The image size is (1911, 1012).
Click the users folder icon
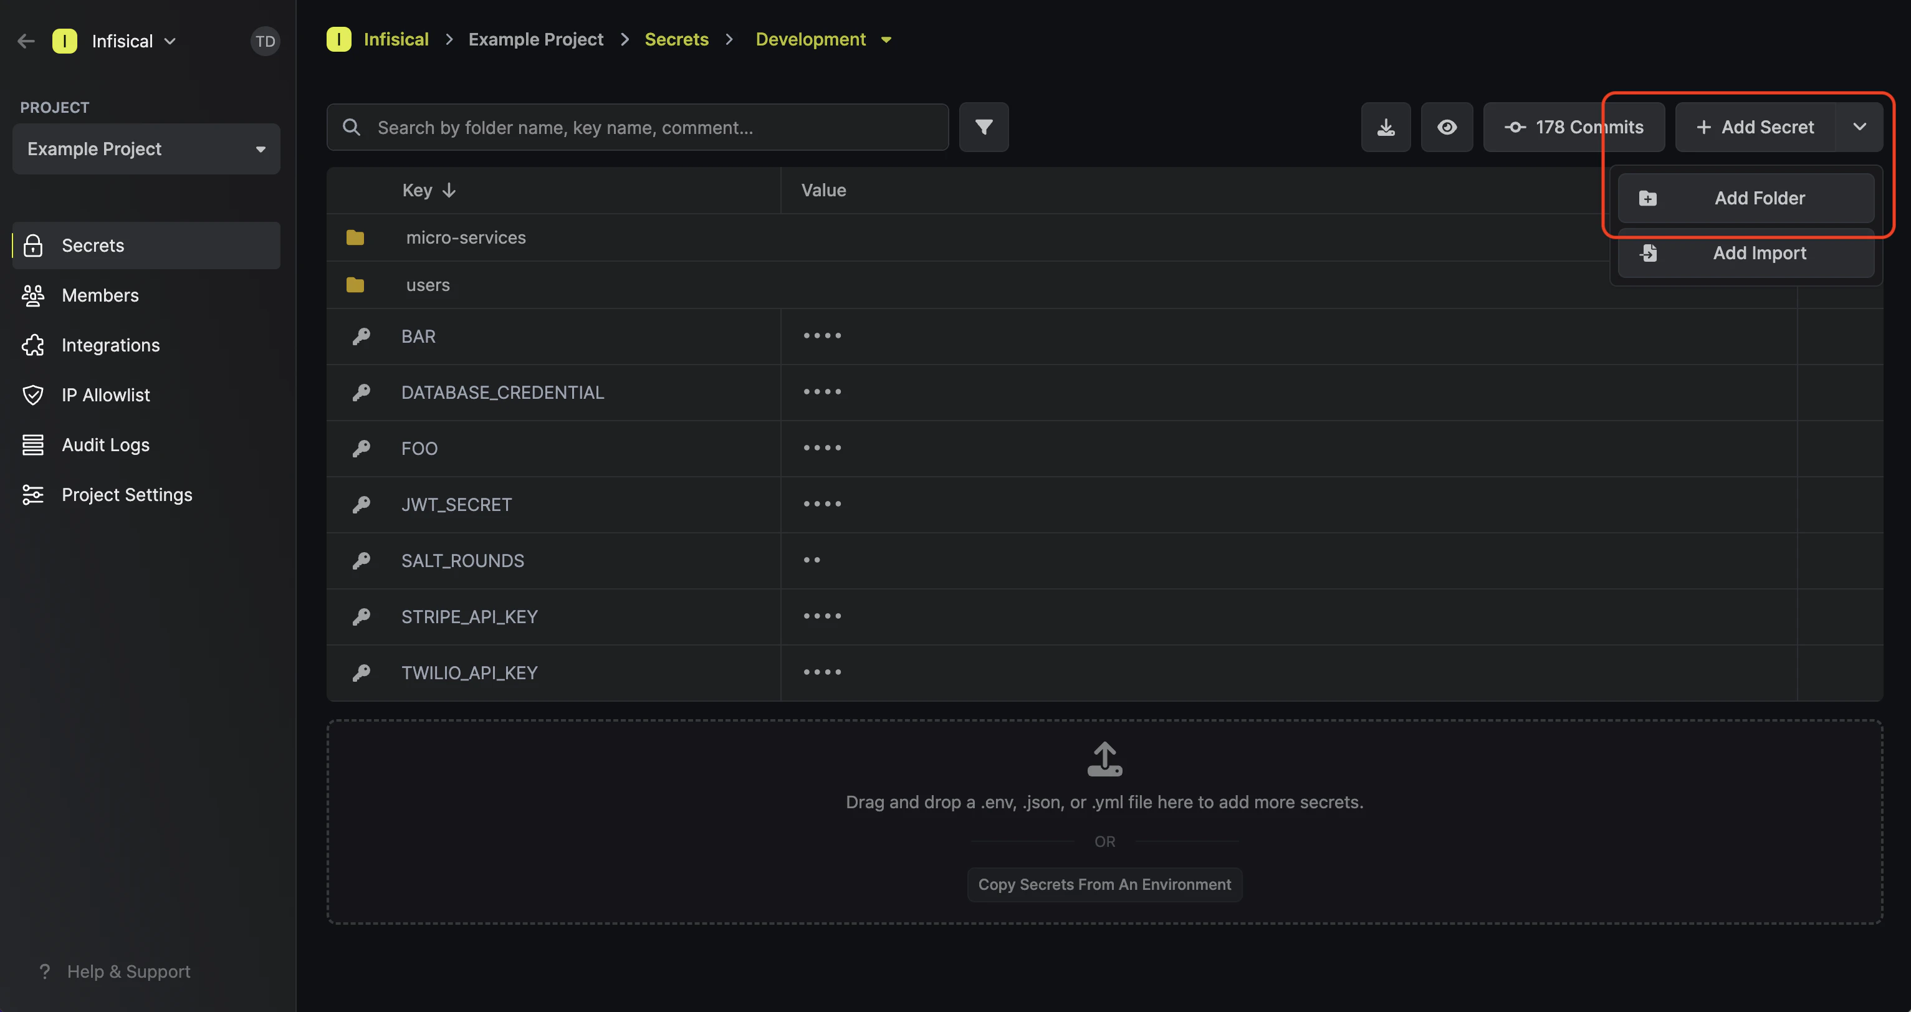coord(355,285)
